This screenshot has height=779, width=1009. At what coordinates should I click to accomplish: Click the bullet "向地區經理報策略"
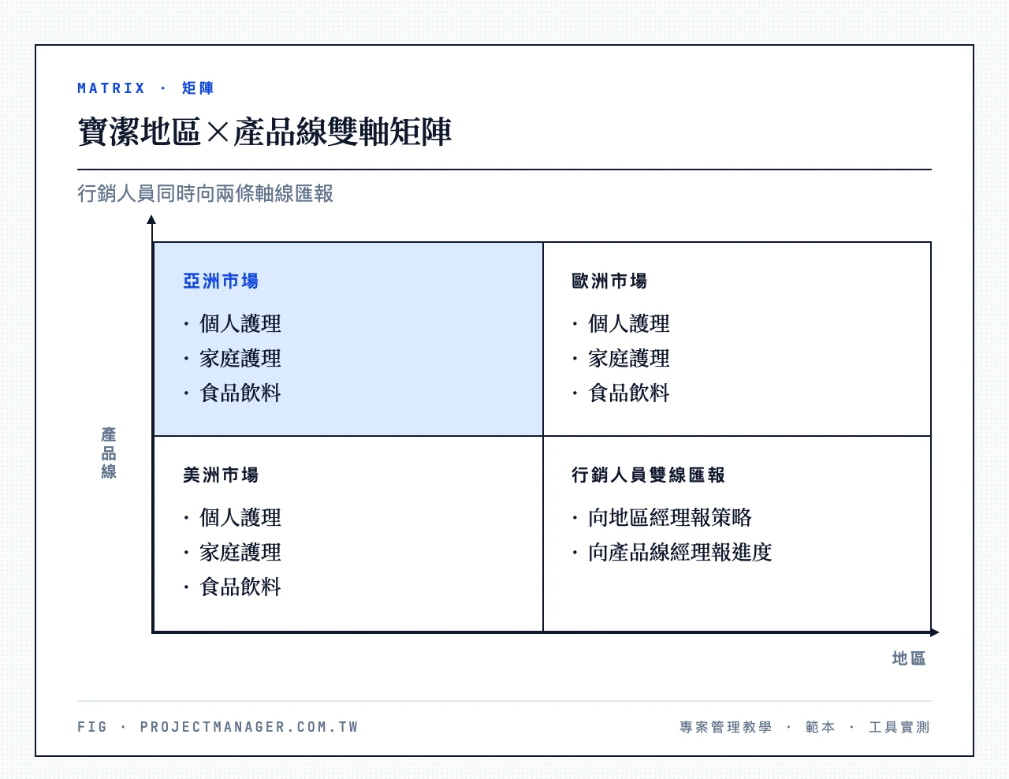pos(670,517)
